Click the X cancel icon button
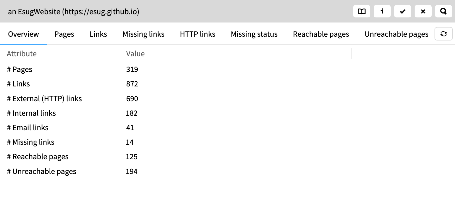 [x=423, y=11]
